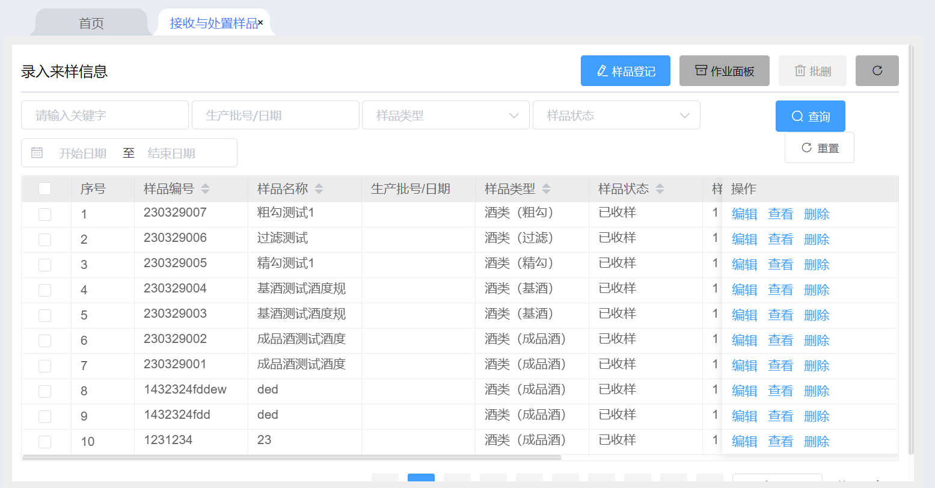The image size is (935, 488).
Task: Click 查看 for sample 1432324fdd
Action: click(x=780, y=416)
